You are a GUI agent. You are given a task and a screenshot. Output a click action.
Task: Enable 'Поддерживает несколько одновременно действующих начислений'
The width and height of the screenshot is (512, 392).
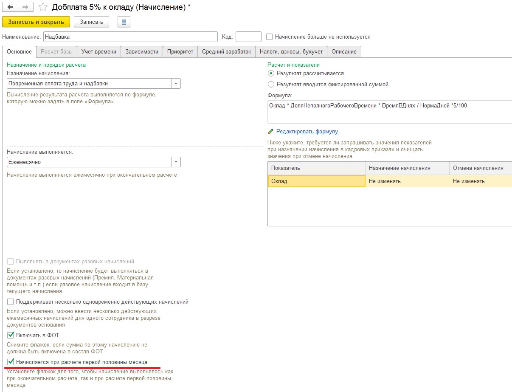pyautogui.click(x=11, y=302)
